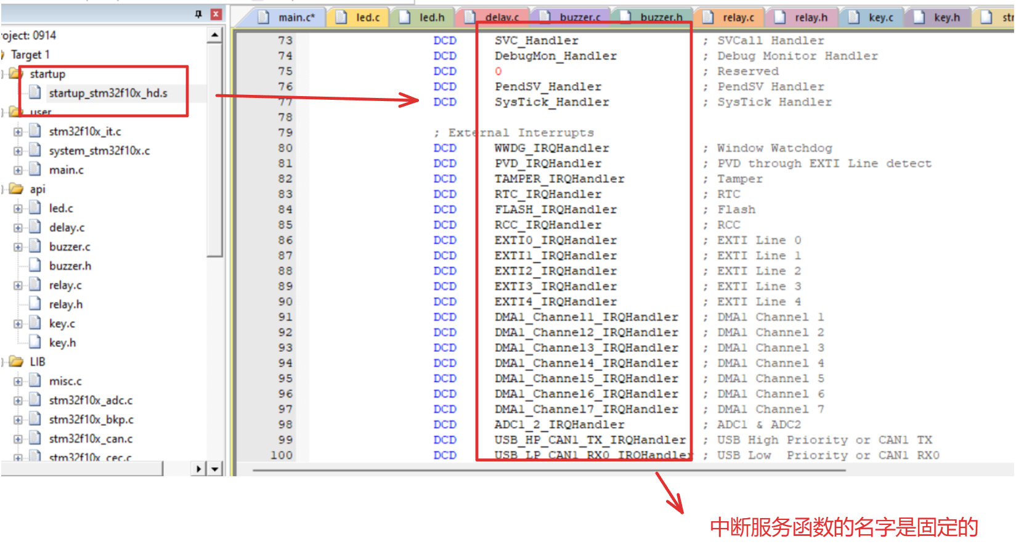Click DMA1_Channel1_IRQHandler on line 91

[586, 317]
